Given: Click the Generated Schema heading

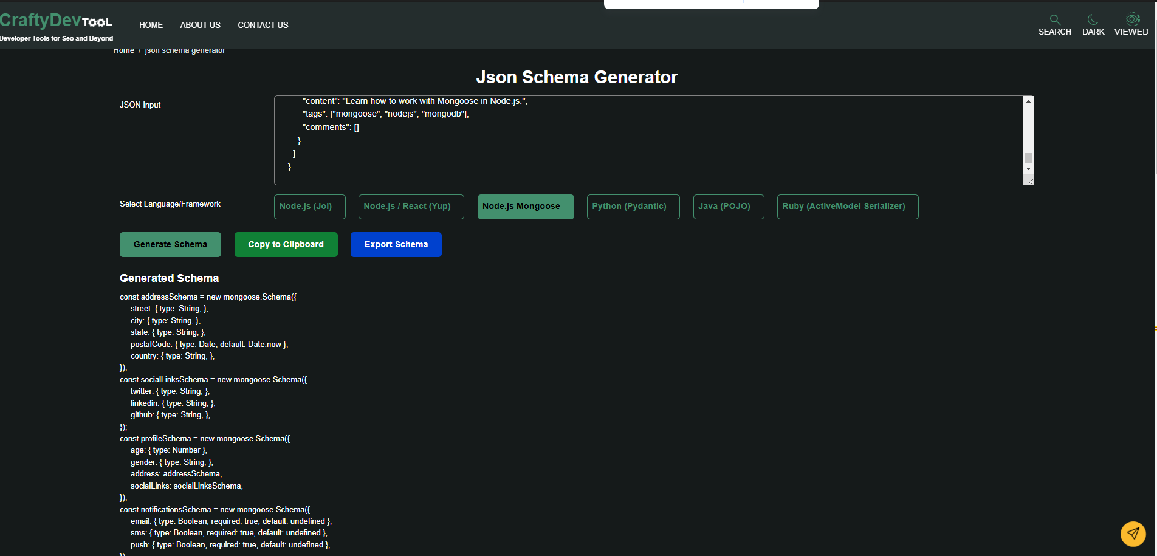Looking at the screenshot, I should click(169, 278).
